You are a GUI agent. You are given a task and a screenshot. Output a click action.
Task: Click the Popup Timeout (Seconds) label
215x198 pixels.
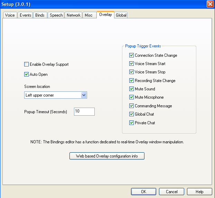click(x=46, y=112)
